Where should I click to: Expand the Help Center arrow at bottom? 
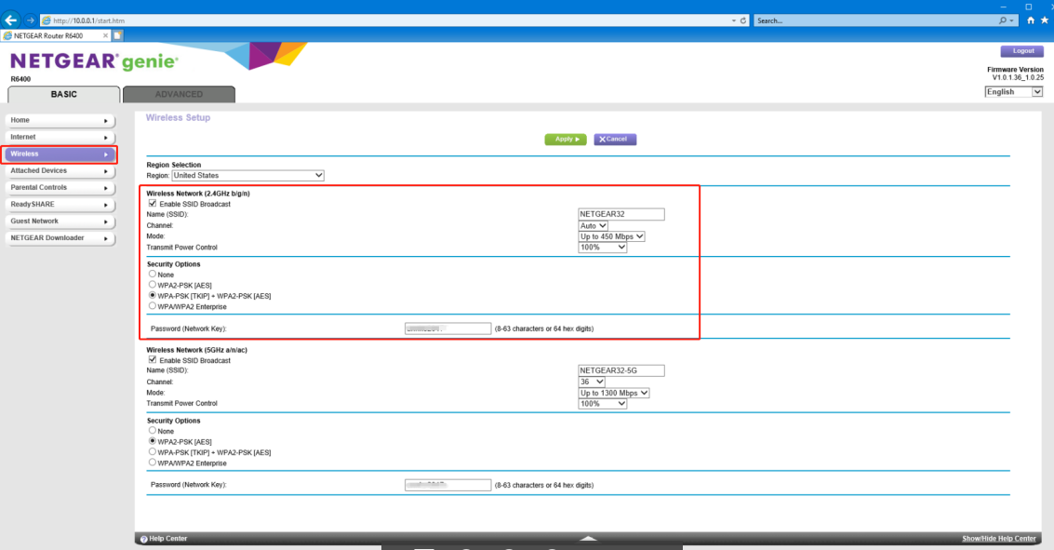click(x=587, y=538)
